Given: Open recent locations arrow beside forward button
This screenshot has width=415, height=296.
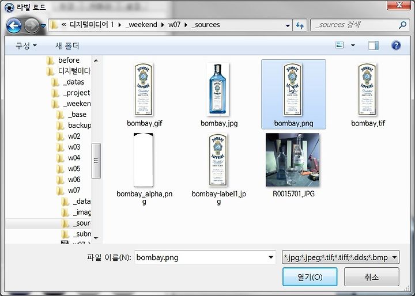Looking at the screenshot, I should pos(43,26).
